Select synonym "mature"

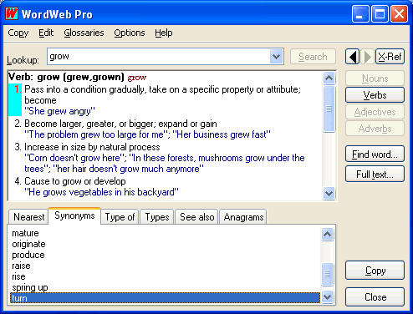[x=25, y=233]
